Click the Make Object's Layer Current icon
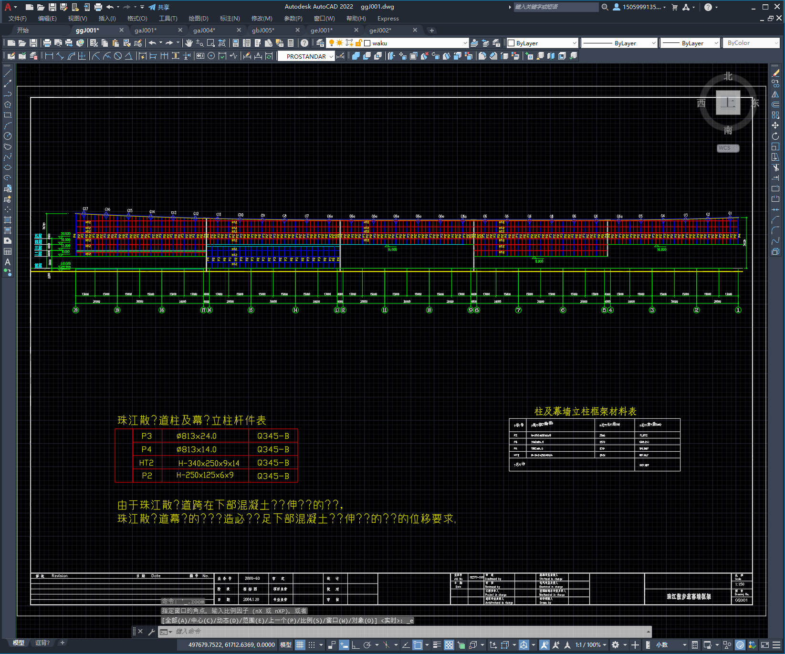This screenshot has height=654, width=785. click(x=474, y=43)
